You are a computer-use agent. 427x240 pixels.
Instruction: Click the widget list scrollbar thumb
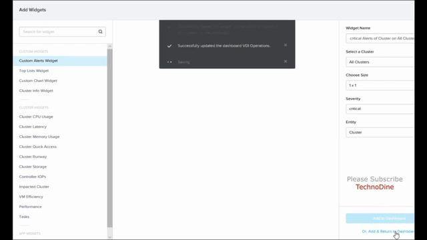(109, 138)
